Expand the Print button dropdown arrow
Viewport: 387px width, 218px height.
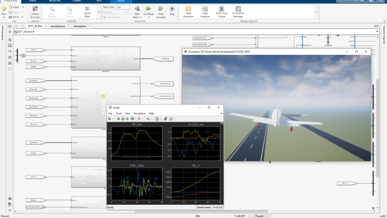click(22, 17)
